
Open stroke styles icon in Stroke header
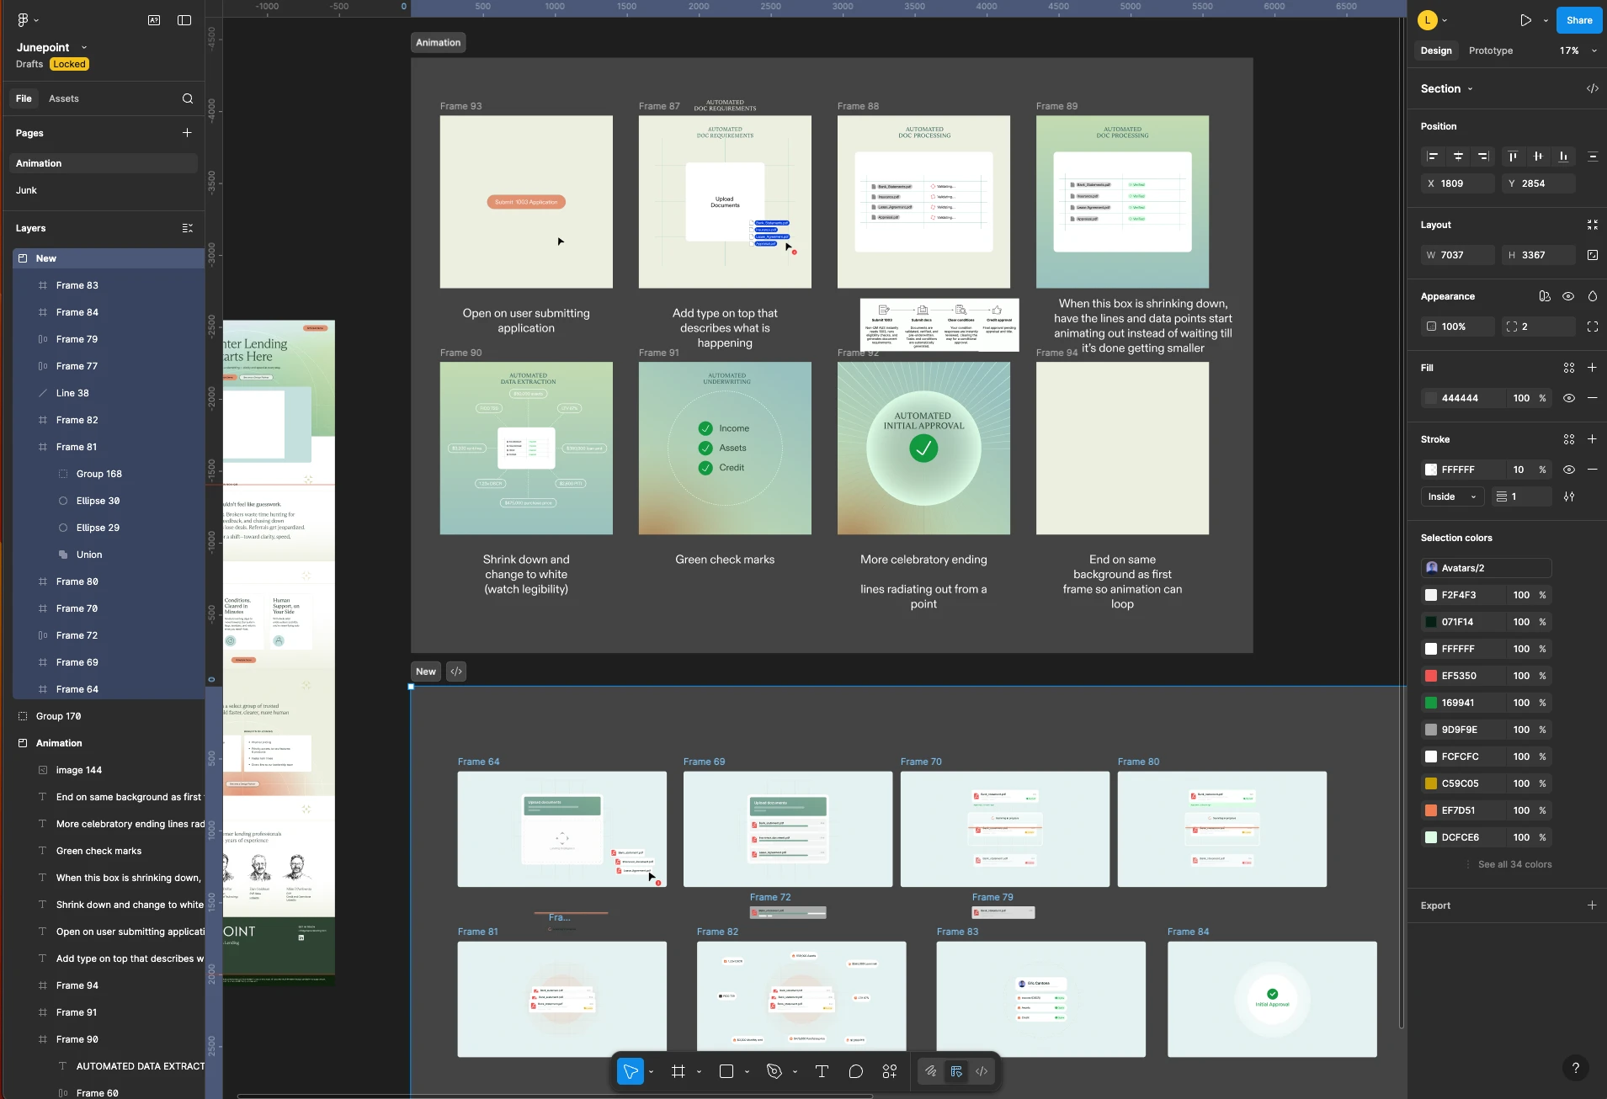pyautogui.click(x=1569, y=439)
